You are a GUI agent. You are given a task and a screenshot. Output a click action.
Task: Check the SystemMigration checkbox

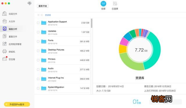(38, 88)
